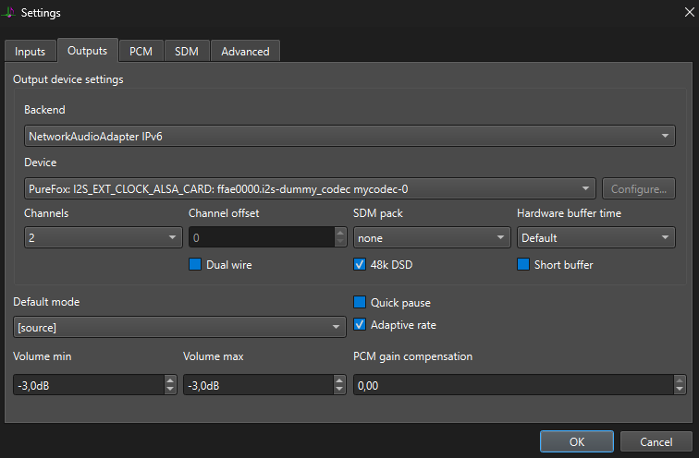Open Hardware buffer time dropdown

click(x=595, y=237)
